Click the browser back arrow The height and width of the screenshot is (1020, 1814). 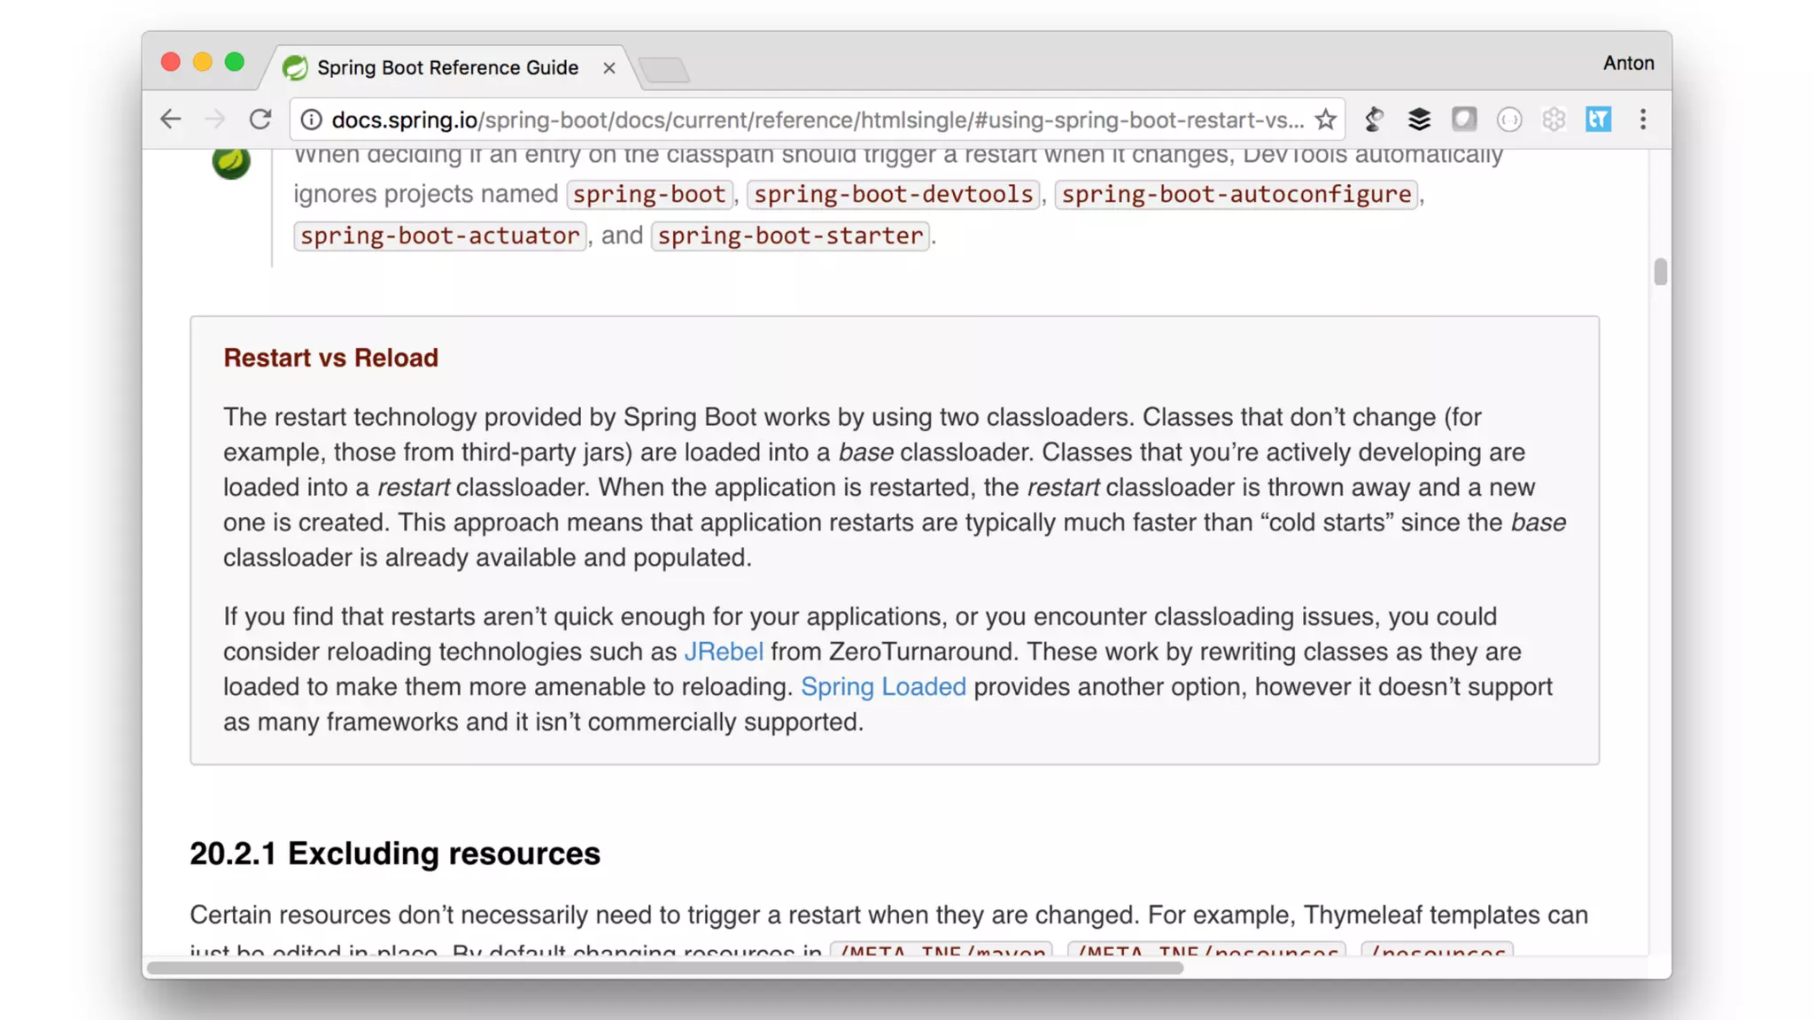click(x=170, y=120)
